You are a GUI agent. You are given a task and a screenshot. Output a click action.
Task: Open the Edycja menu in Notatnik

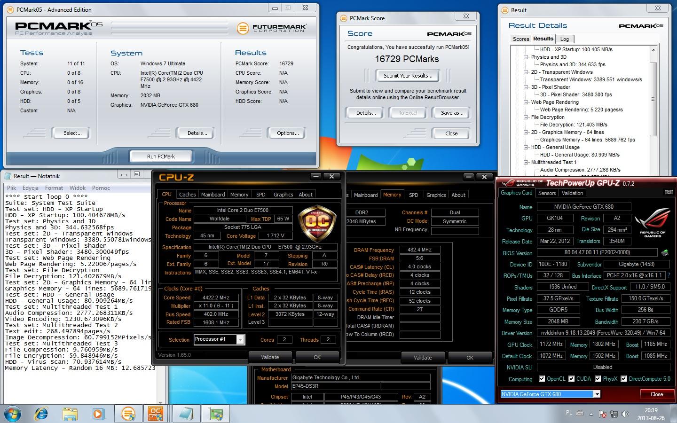coord(31,188)
